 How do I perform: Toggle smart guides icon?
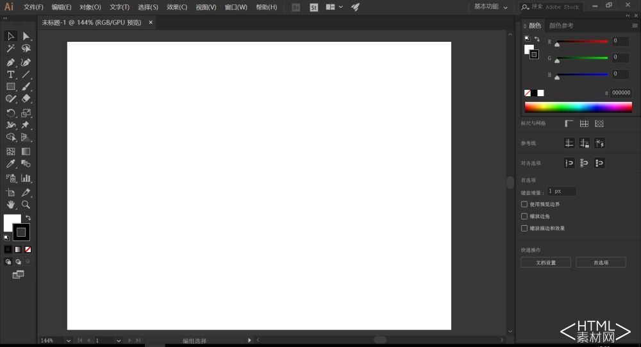point(599,143)
